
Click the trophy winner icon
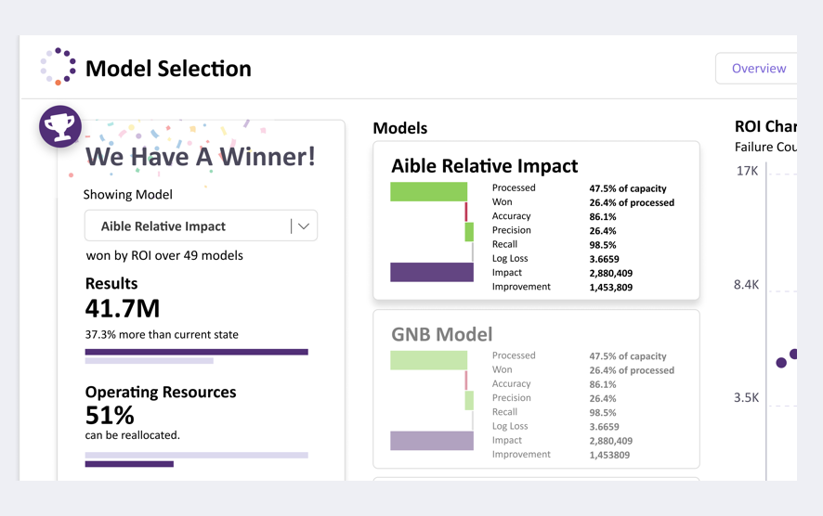pyautogui.click(x=60, y=126)
